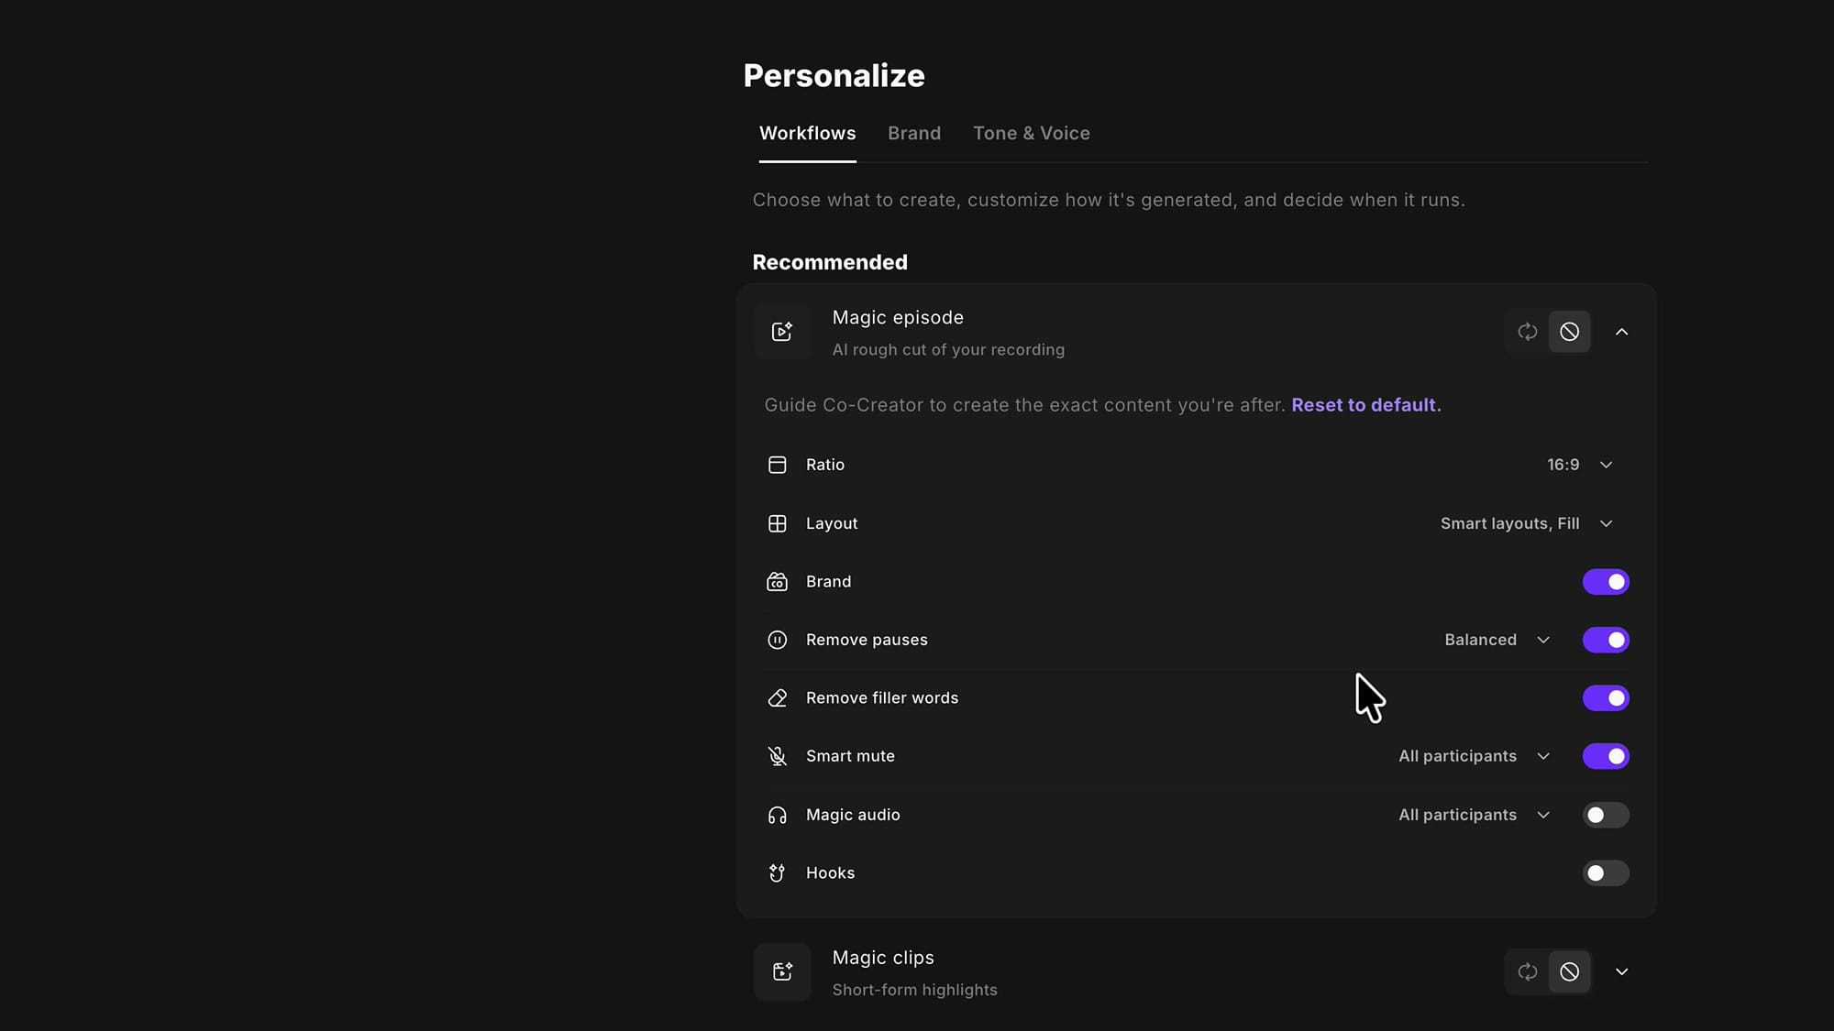This screenshot has height=1031, width=1834.
Task: Click the Magic audio headphones icon
Action: [778, 815]
